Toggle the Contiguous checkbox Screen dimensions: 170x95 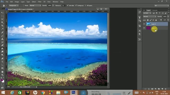click(76, 5)
